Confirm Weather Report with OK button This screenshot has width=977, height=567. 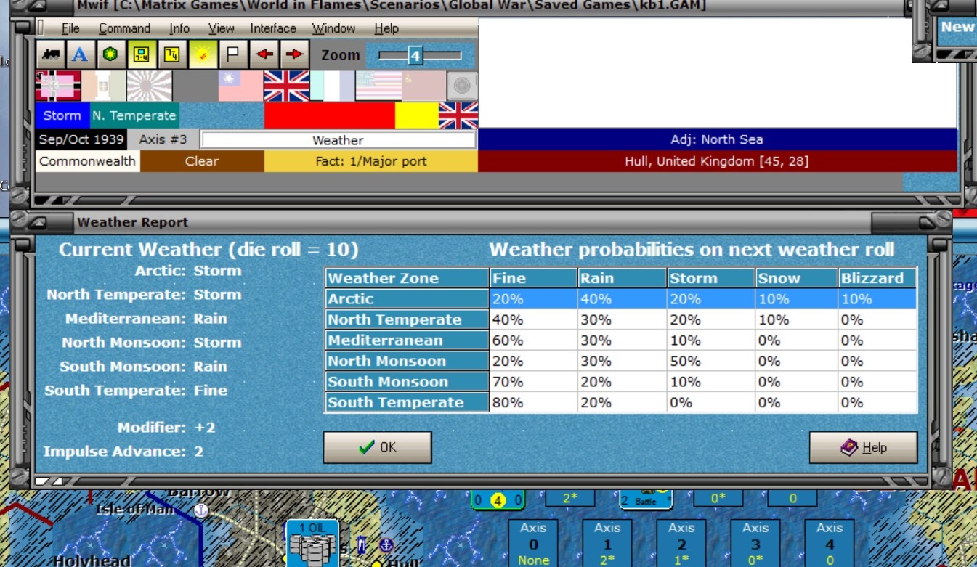tap(378, 447)
